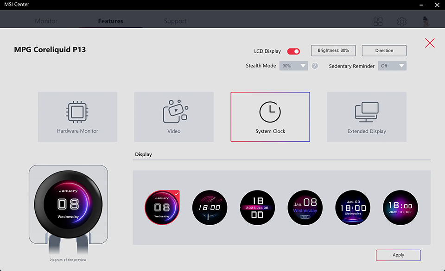Click the Features tab
445x271 pixels.
(x=111, y=21)
